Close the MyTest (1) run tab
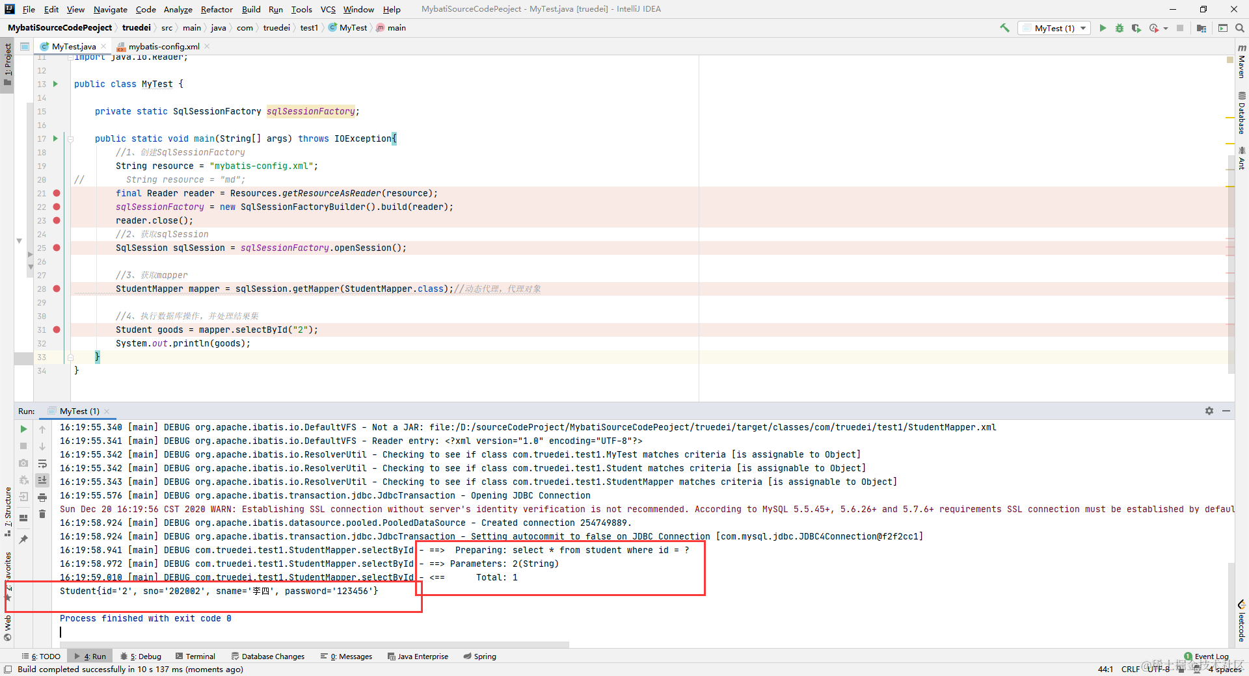 107,411
